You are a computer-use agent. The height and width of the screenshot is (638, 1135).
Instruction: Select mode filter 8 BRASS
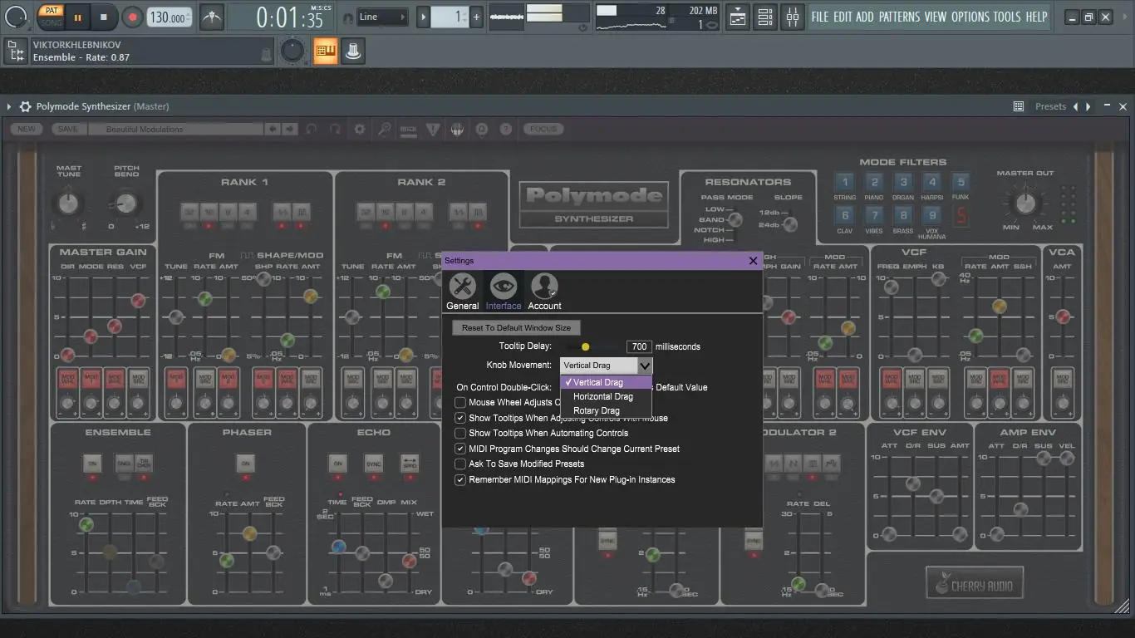[903, 216]
